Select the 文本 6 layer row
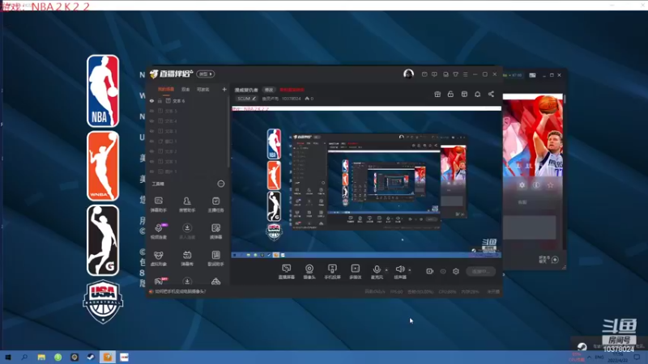Image resolution: width=648 pixels, height=364 pixels. (x=187, y=100)
